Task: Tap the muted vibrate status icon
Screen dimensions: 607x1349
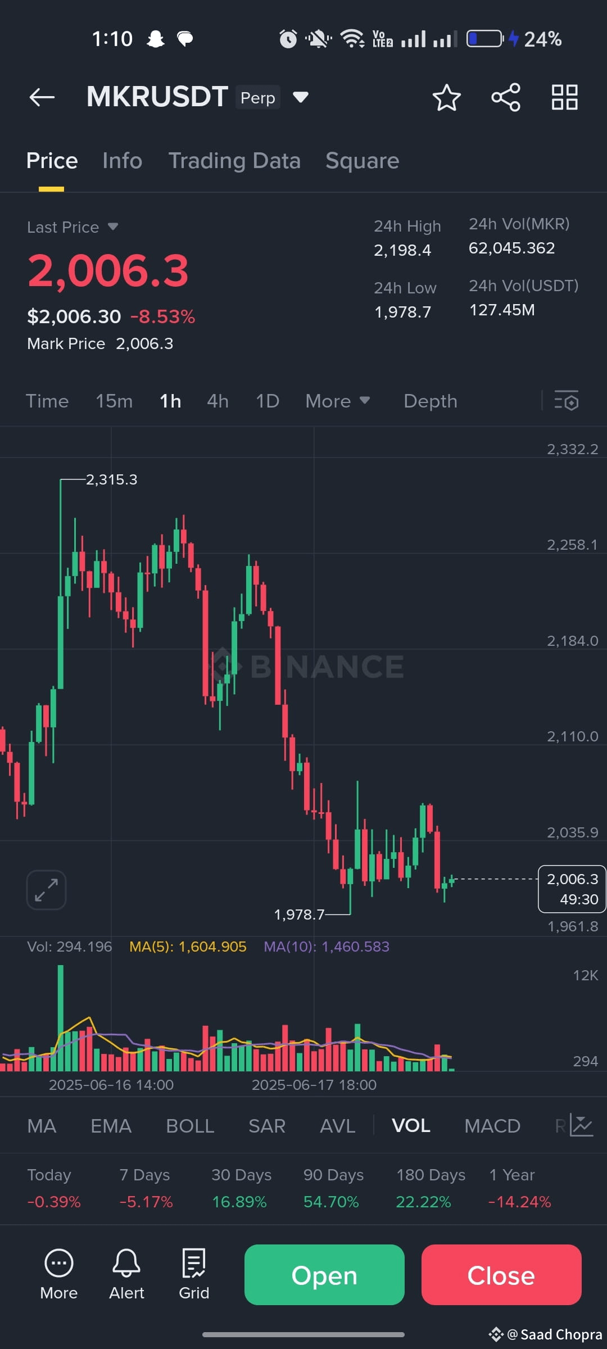Action: [x=318, y=39]
